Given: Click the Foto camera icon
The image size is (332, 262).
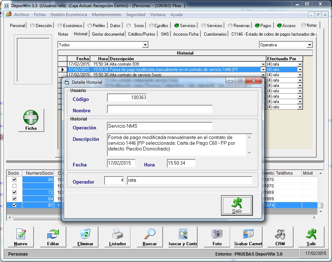Looking at the screenshot, I should tap(217, 234).
